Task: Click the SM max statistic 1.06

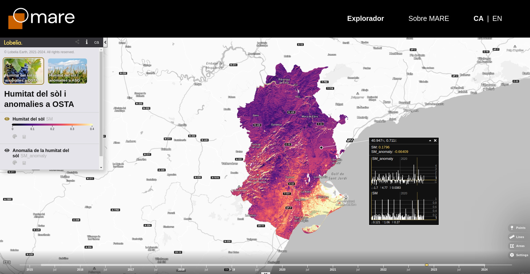Action: [387, 222]
